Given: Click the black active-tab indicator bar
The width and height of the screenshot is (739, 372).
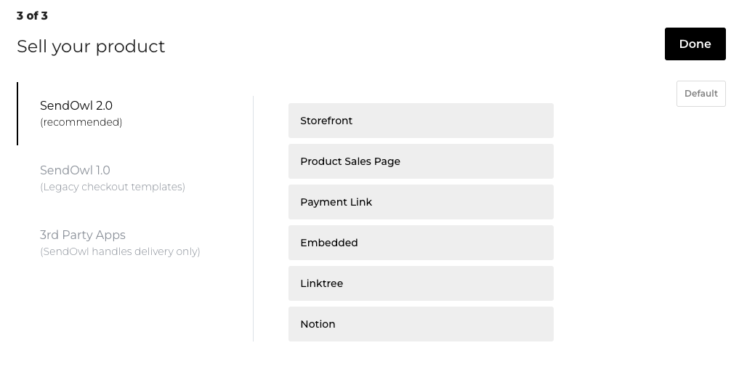Looking at the screenshot, I should click(17, 113).
